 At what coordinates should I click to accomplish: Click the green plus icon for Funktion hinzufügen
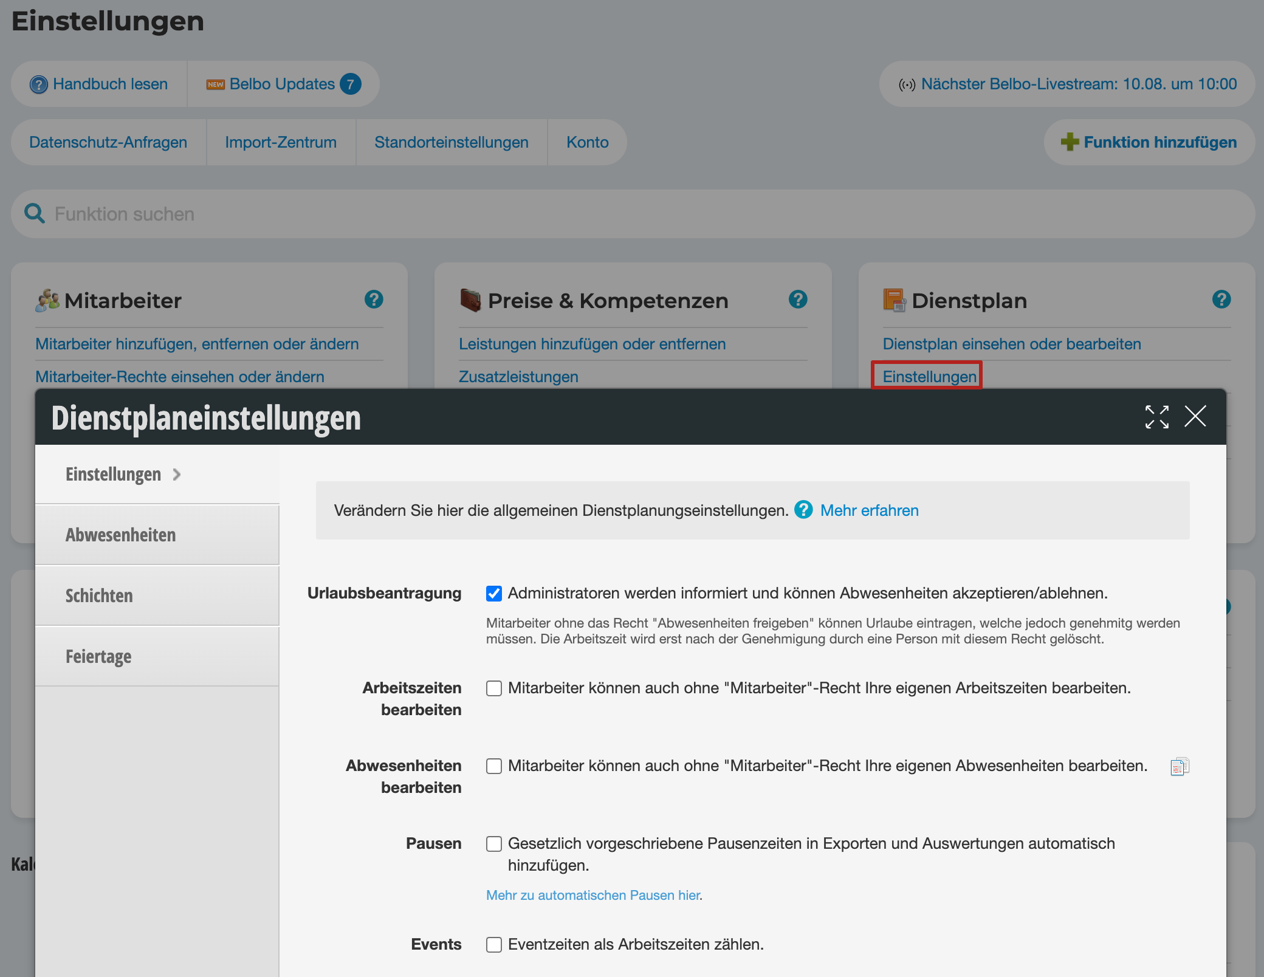(1070, 142)
